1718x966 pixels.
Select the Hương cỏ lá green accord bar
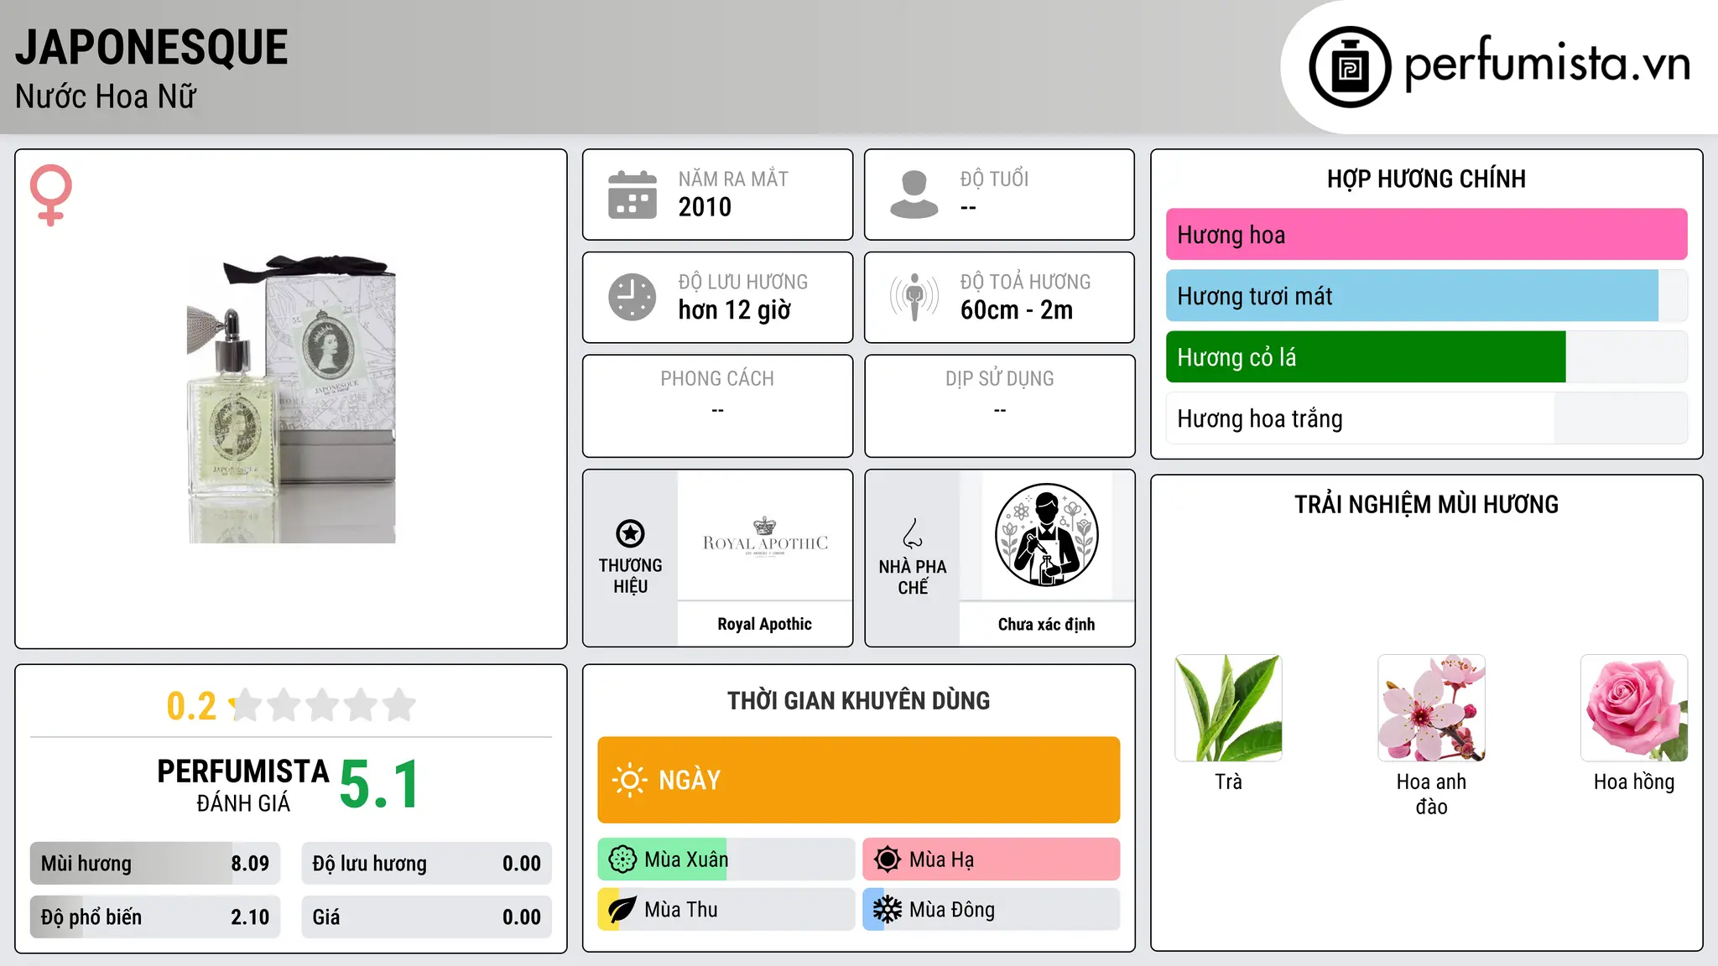[x=1426, y=357]
